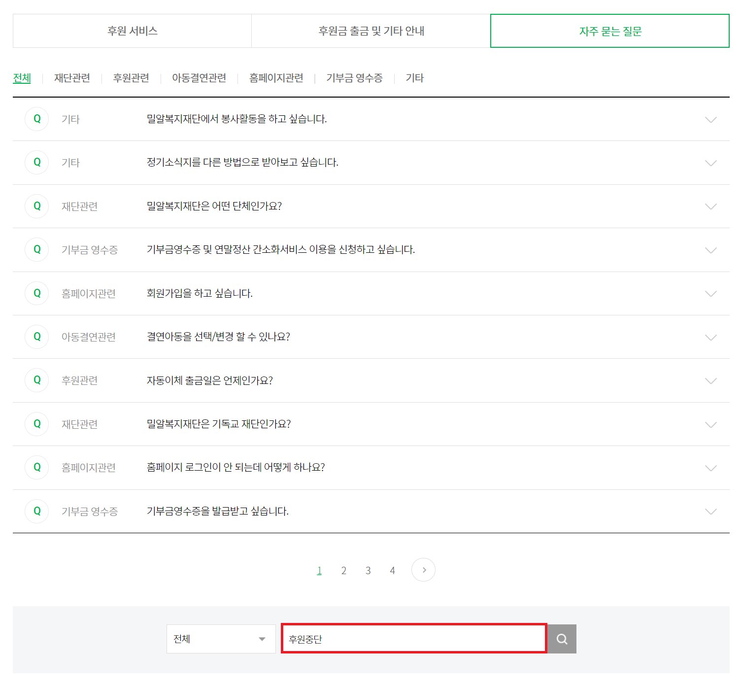Click the next page arrow icon
This screenshot has width=742, height=686.
423,570
